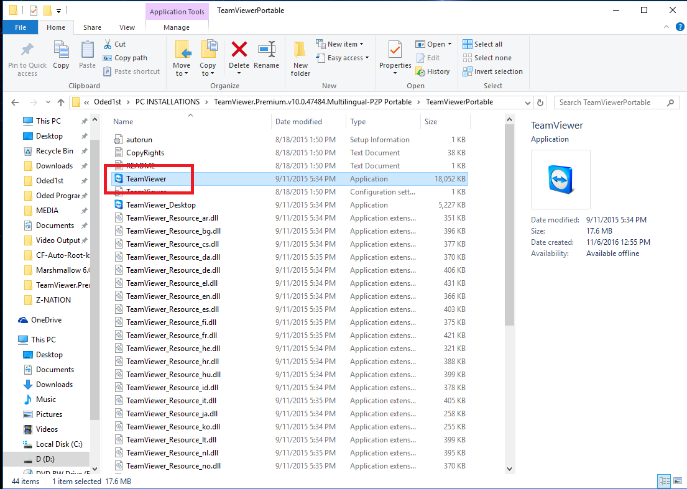Click the file list scroll down arrow

point(509,469)
